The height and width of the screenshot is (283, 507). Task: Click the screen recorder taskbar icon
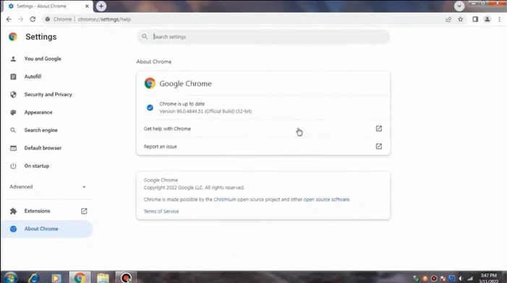click(x=126, y=277)
